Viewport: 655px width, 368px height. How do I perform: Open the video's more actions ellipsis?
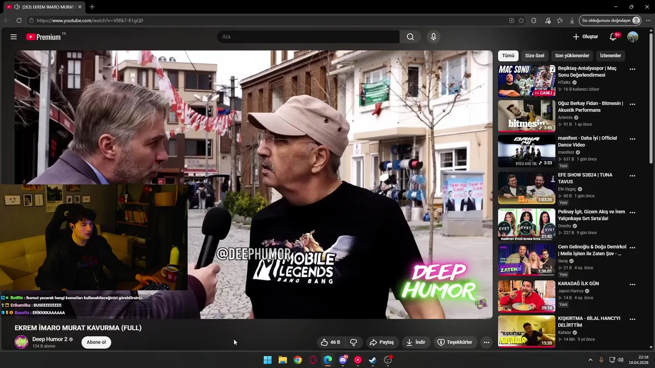coord(487,342)
